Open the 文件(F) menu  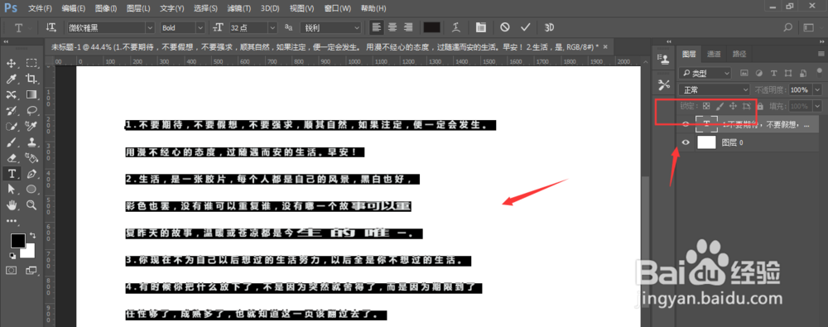click(40, 8)
